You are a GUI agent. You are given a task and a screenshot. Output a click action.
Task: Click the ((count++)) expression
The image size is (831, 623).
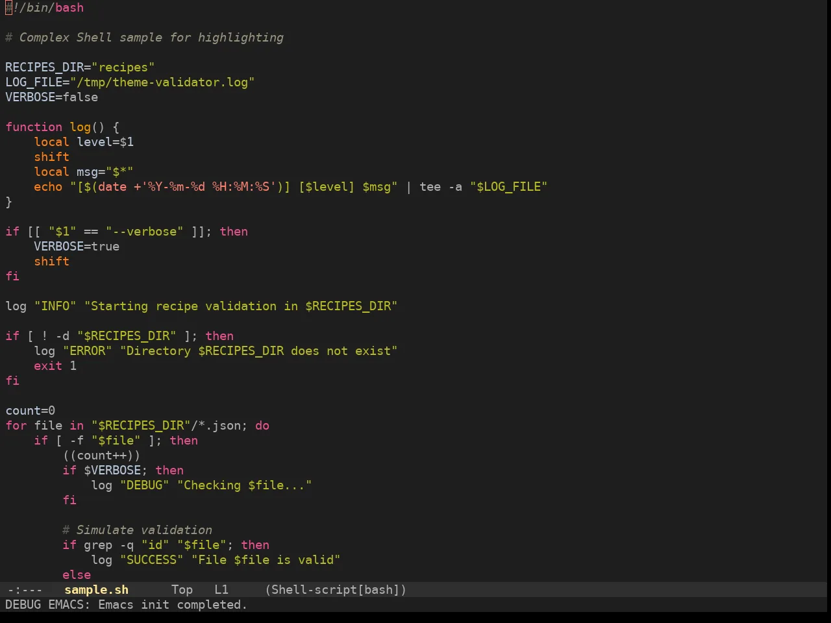pos(101,456)
